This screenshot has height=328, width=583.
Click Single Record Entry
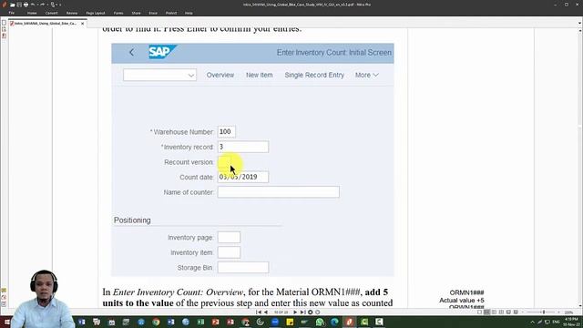314,75
